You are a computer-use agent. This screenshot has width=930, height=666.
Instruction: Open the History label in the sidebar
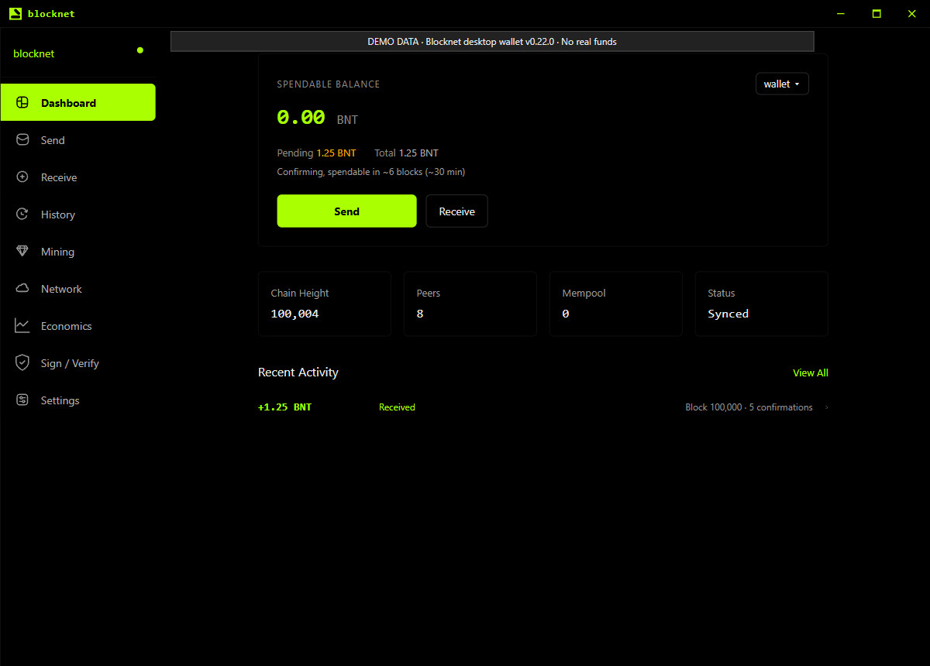[x=58, y=215]
